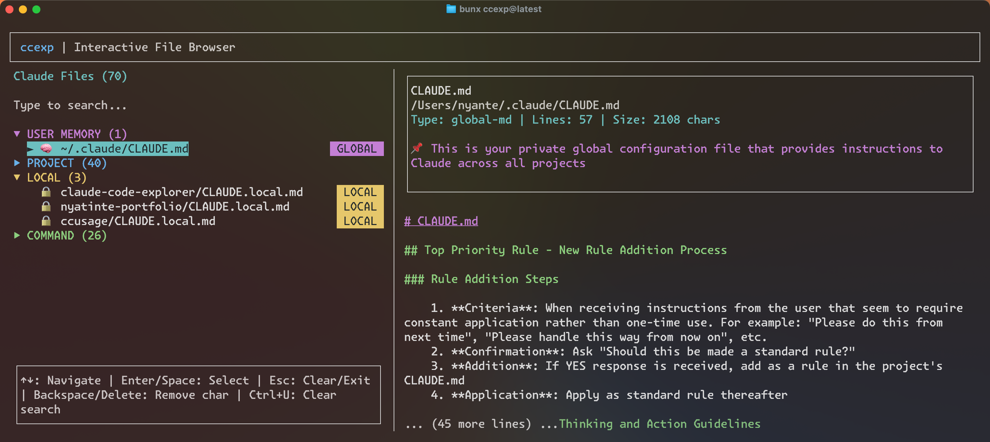Click the file path /Users/nyante/.claude/CLAUDE.md
This screenshot has width=990, height=442.
[515, 105]
